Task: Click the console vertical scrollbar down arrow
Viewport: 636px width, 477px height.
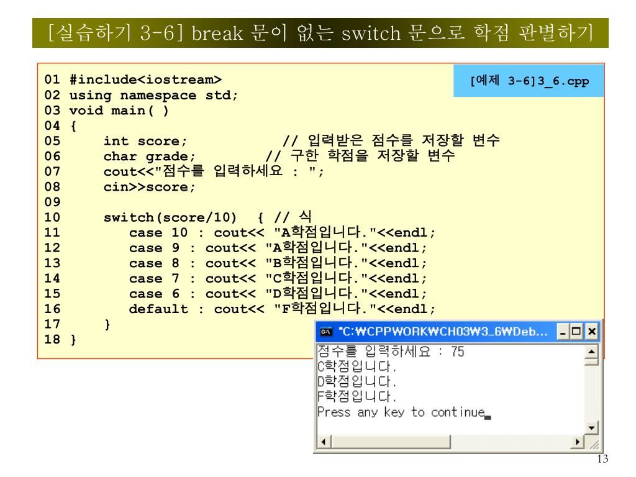Action: pos(591,427)
